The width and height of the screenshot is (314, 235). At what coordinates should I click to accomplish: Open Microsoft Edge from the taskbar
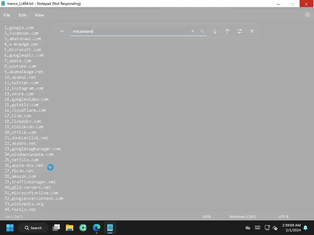97,228
